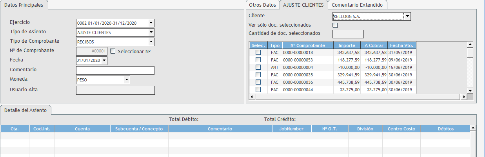Open the Comentario Extendido tab
This screenshot has height=157, width=485.
(x=357, y=5)
